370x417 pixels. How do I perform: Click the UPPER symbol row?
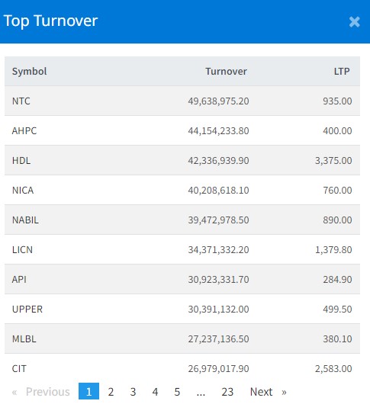pyautogui.click(x=182, y=309)
